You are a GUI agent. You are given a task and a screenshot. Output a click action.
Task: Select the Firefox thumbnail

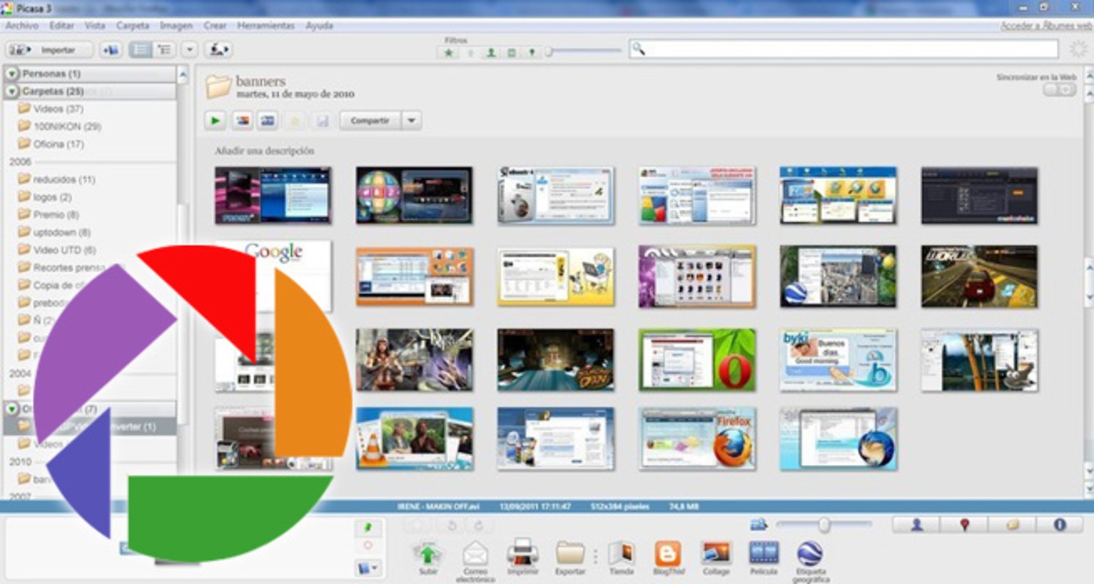(x=696, y=439)
